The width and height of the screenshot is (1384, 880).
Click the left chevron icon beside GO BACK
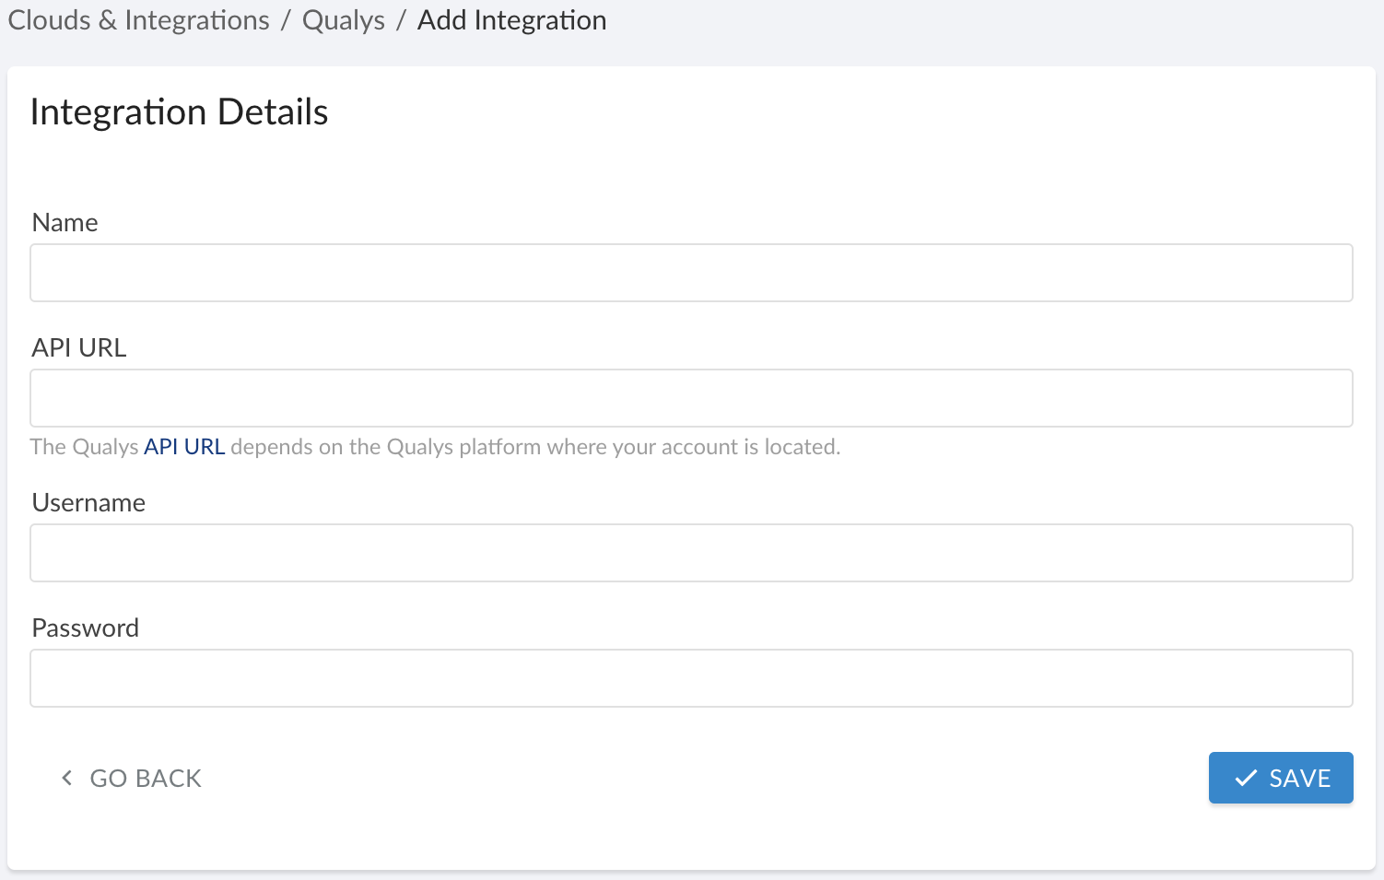click(65, 778)
